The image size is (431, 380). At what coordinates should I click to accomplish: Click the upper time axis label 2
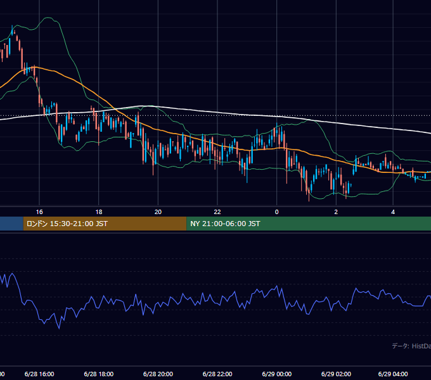click(336, 212)
